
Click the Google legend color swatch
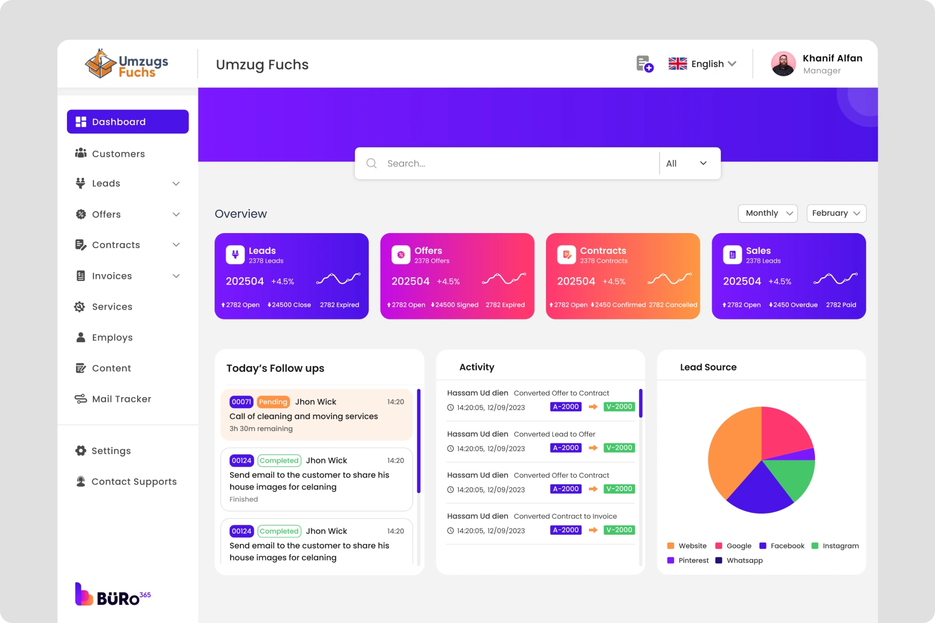pos(719,546)
